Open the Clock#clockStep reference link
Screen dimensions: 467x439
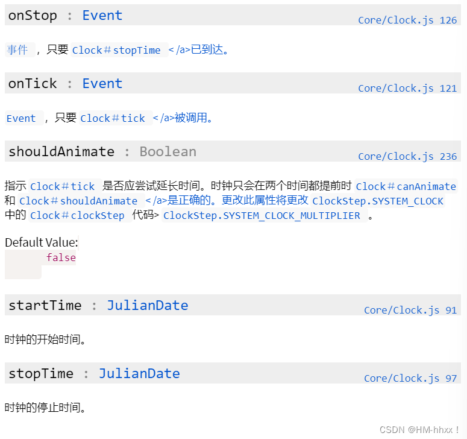pyautogui.click(x=77, y=215)
